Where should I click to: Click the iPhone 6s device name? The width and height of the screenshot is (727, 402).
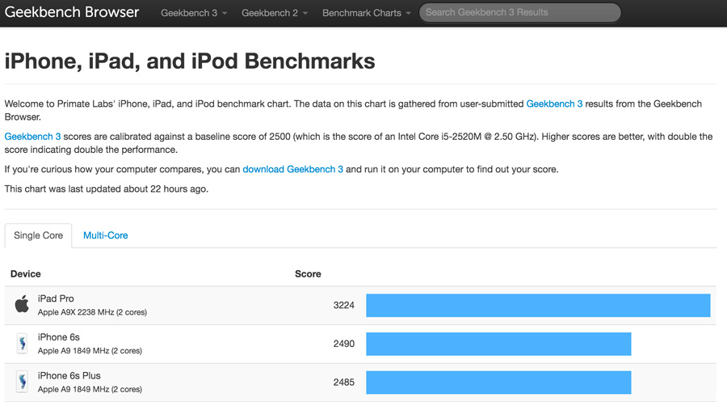(59, 337)
